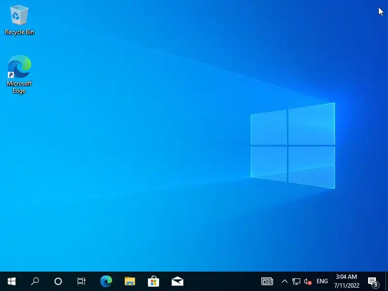
Task: Open Cortana circle icon
Action: (58, 281)
